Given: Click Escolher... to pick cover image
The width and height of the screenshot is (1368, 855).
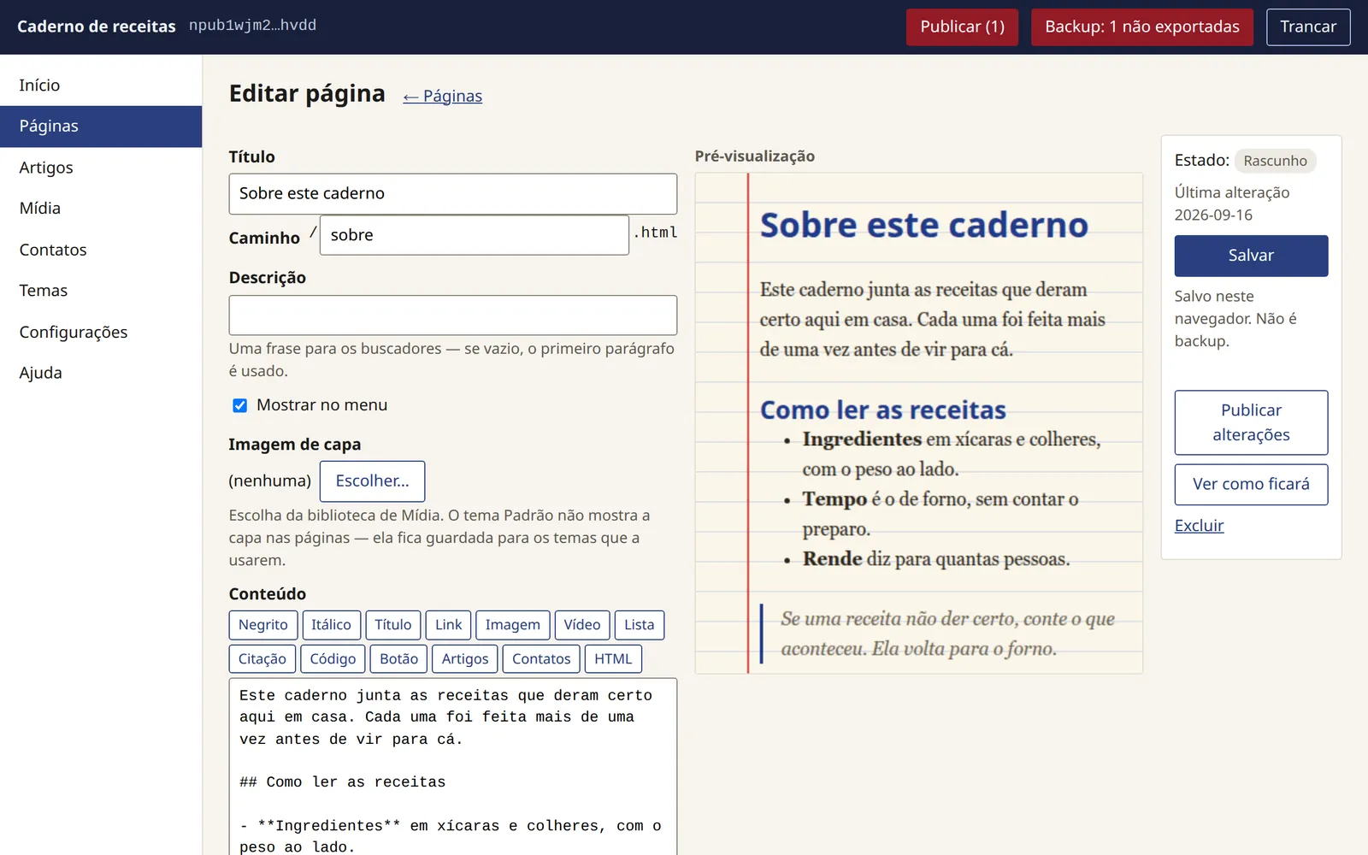Looking at the screenshot, I should click(x=372, y=481).
